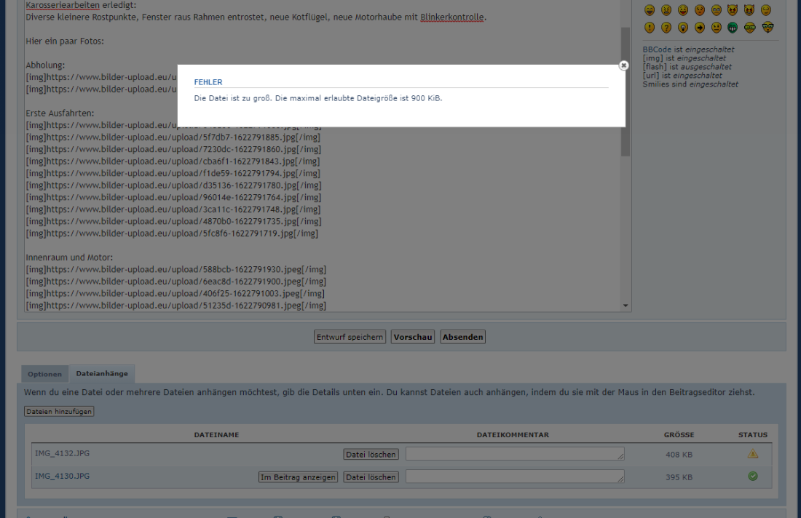Image resolution: width=801 pixels, height=518 pixels.
Task: Submit the post with Absenden
Action: click(462, 337)
